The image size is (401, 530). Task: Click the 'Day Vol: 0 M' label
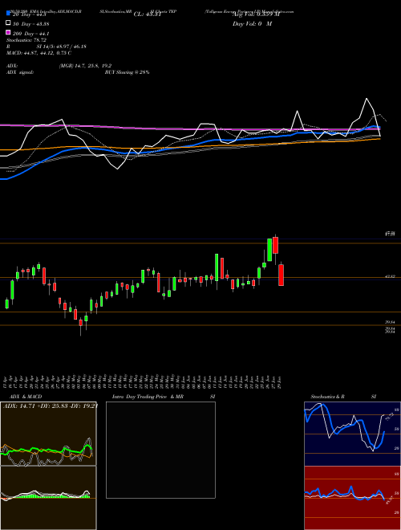click(x=252, y=23)
